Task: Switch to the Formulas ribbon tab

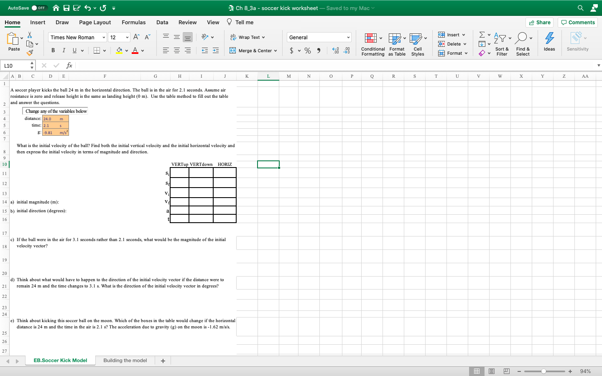Action: [134, 22]
